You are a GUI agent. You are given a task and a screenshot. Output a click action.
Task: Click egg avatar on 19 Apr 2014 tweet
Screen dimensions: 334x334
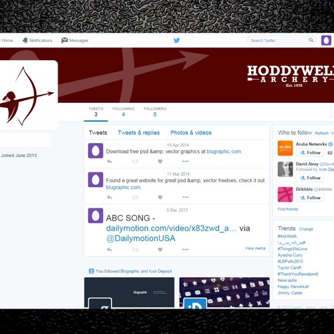click(x=96, y=151)
